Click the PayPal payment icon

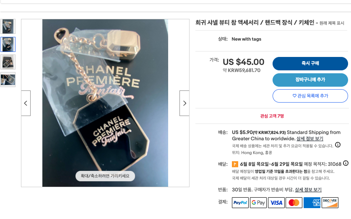pos(240,203)
